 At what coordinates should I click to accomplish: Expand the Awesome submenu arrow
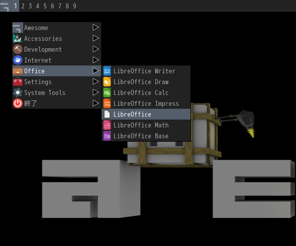[96, 28]
